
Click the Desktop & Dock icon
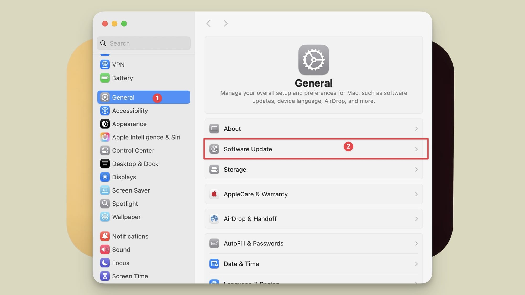pyautogui.click(x=105, y=164)
